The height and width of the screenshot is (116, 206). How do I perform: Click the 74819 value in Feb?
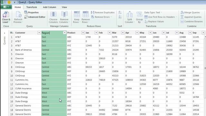point(102,80)
